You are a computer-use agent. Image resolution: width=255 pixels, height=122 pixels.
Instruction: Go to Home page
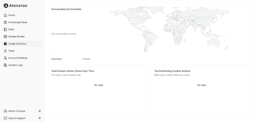coord(22,15)
